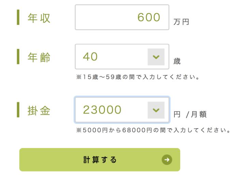The width and height of the screenshot is (239, 177).
Task: Click the green bar beside 年収
Action: pos(18,17)
